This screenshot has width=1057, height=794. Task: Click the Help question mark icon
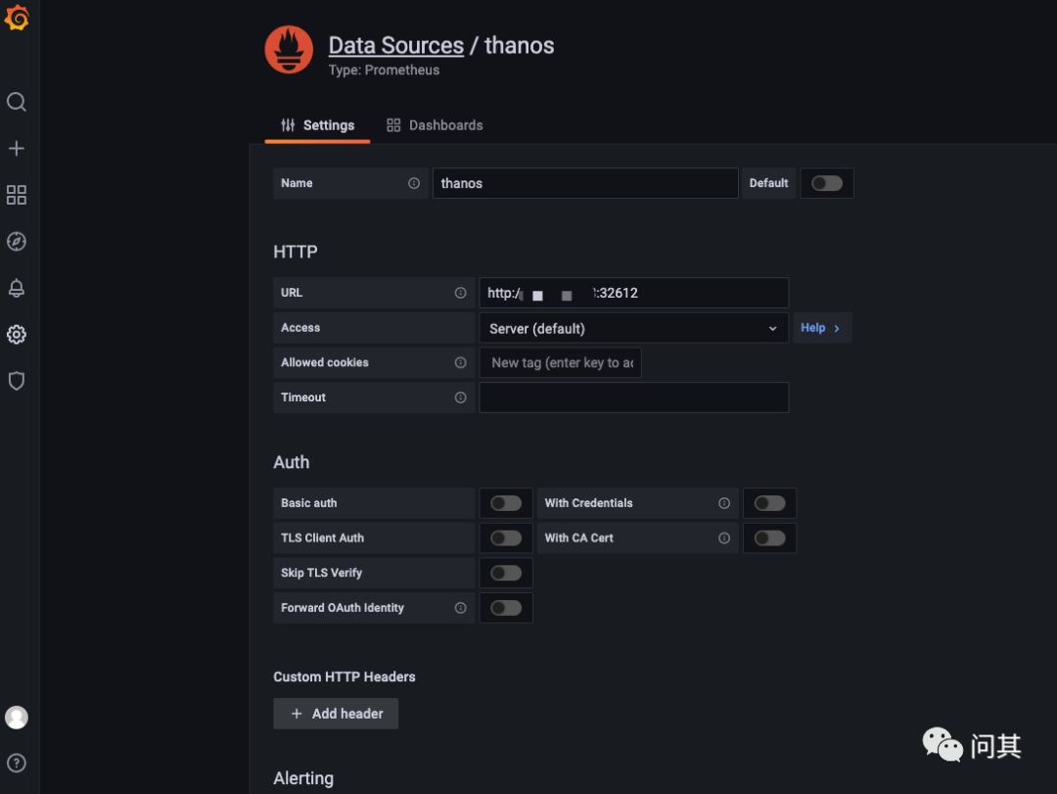point(17,763)
